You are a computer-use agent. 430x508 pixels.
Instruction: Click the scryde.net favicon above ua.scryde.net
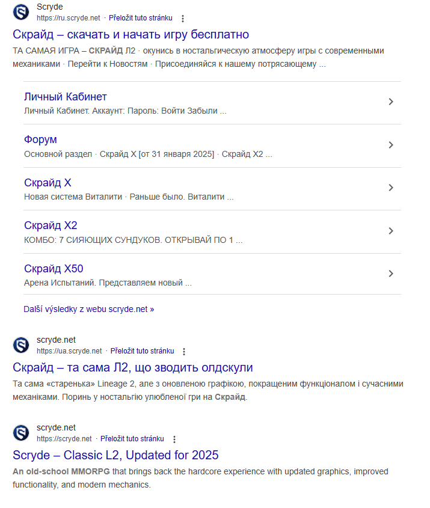pyautogui.click(x=20, y=345)
